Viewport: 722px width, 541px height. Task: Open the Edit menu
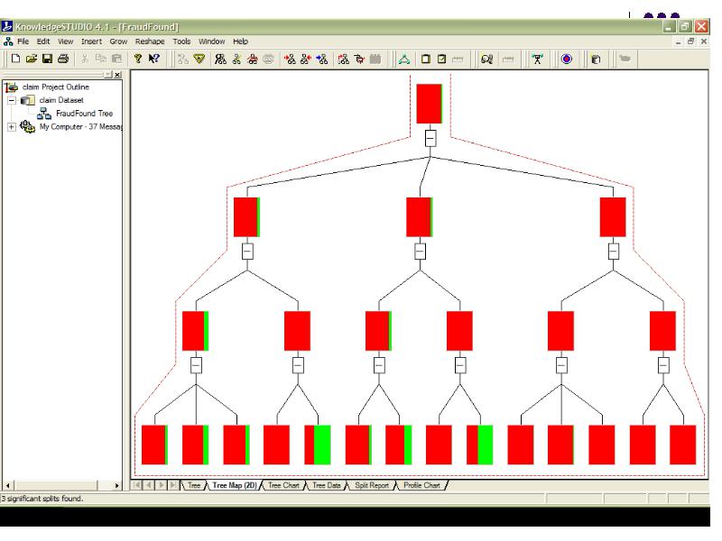pyautogui.click(x=43, y=41)
